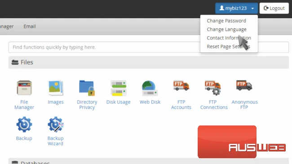Open the Web Disk globe icon
Viewport: 292px width, 164px height.
[x=150, y=88]
